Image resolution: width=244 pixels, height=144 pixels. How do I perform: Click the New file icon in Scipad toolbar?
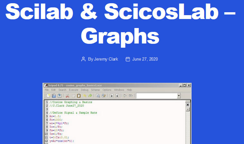[48, 96]
